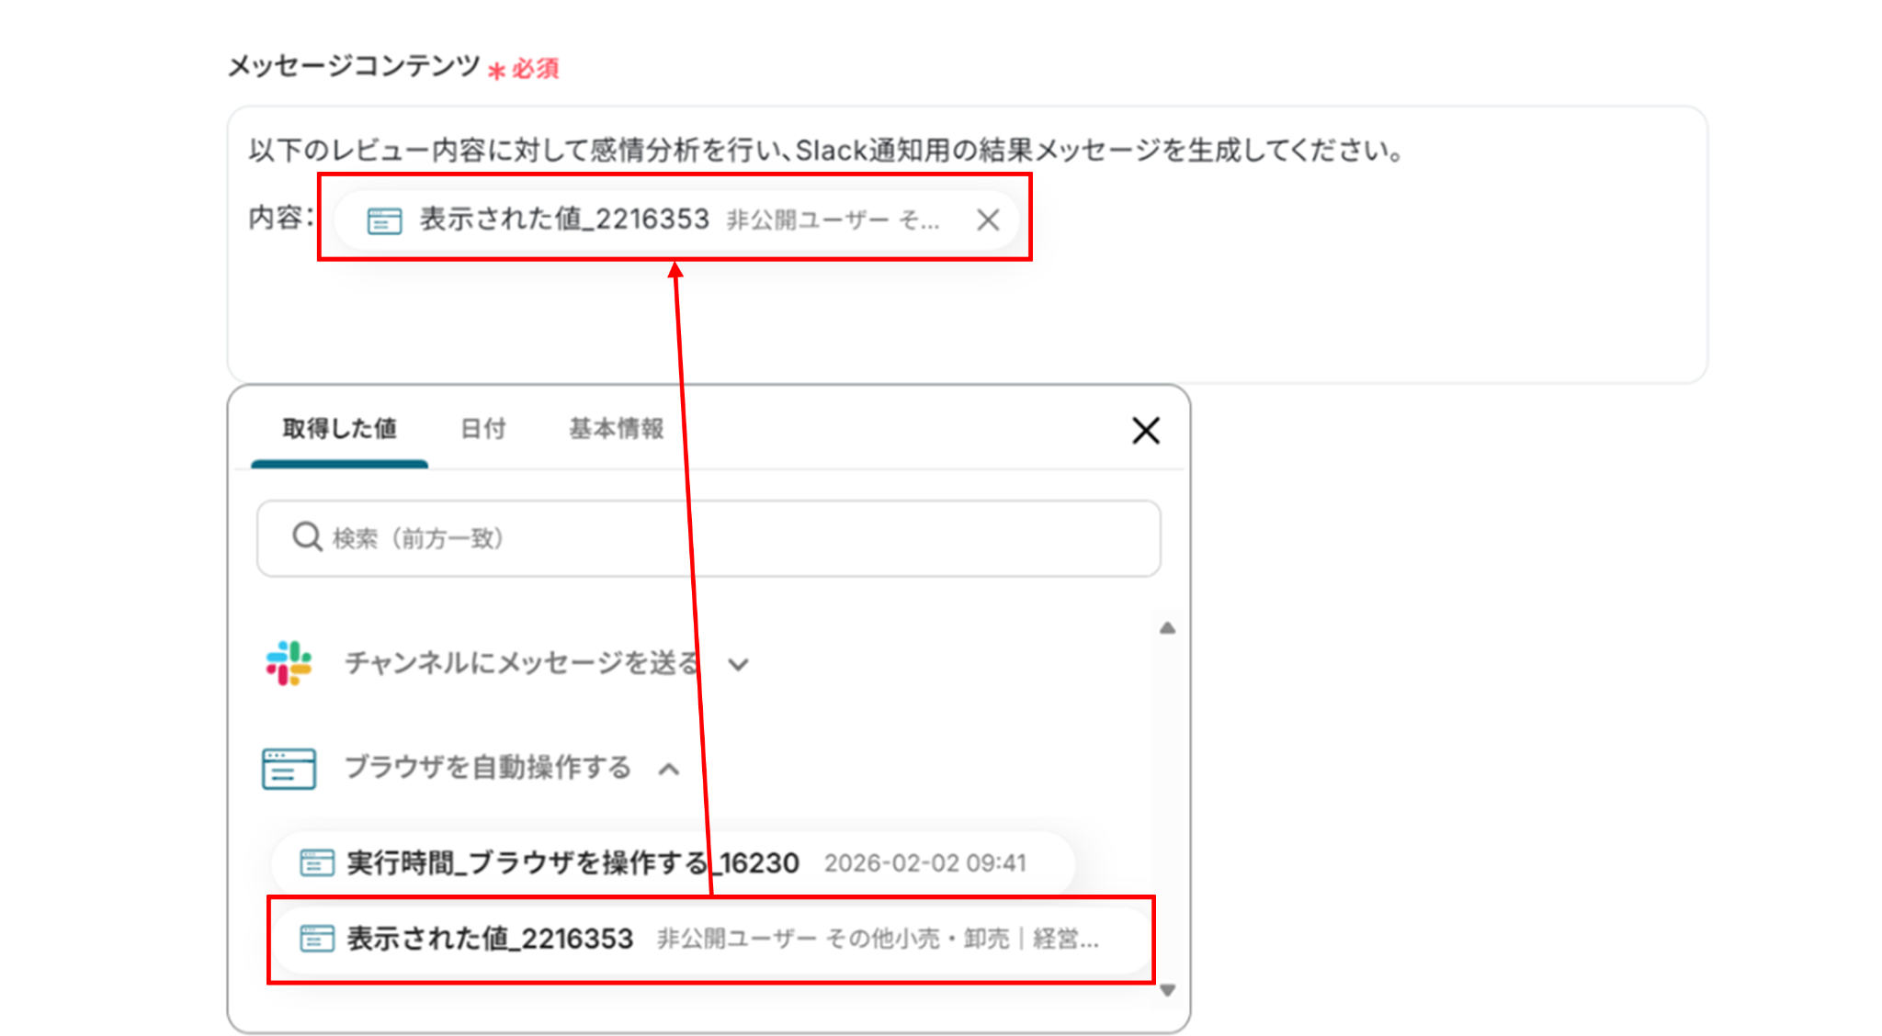The height and width of the screenshot is (1036, 1882).
Task: Expand チャンネルにメッセージを送る chevron
Action: [738, 664]
